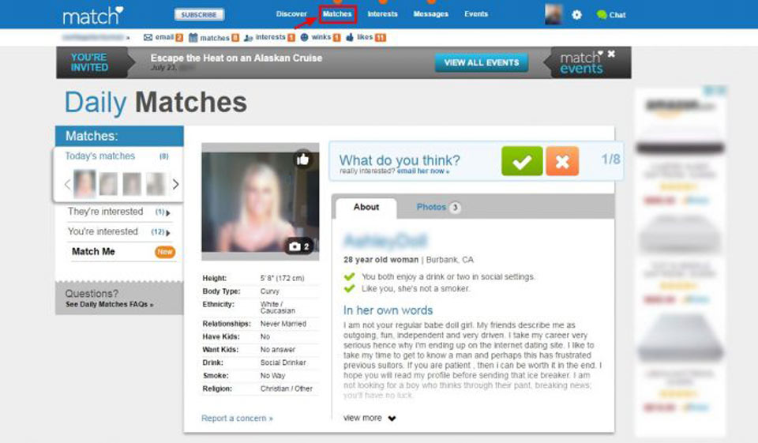Screen dimensions: 758x443
Task: Click the match logo
Action: point(93,16)
